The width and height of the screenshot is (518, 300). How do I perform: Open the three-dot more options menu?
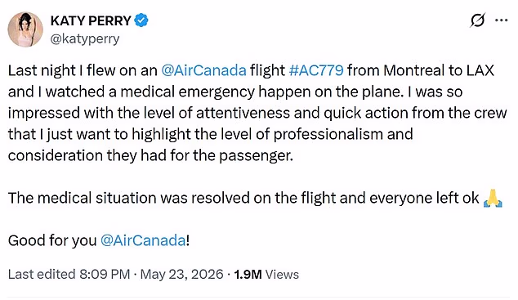coord(501,20)
